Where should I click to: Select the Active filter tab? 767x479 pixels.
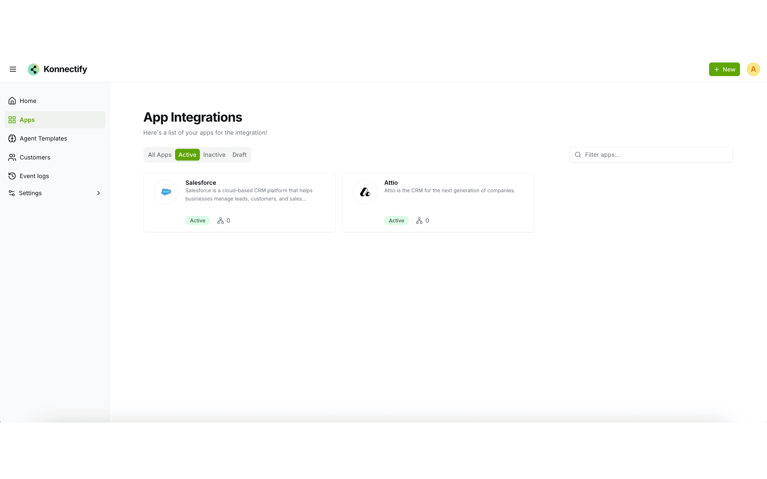click(187, 154)
